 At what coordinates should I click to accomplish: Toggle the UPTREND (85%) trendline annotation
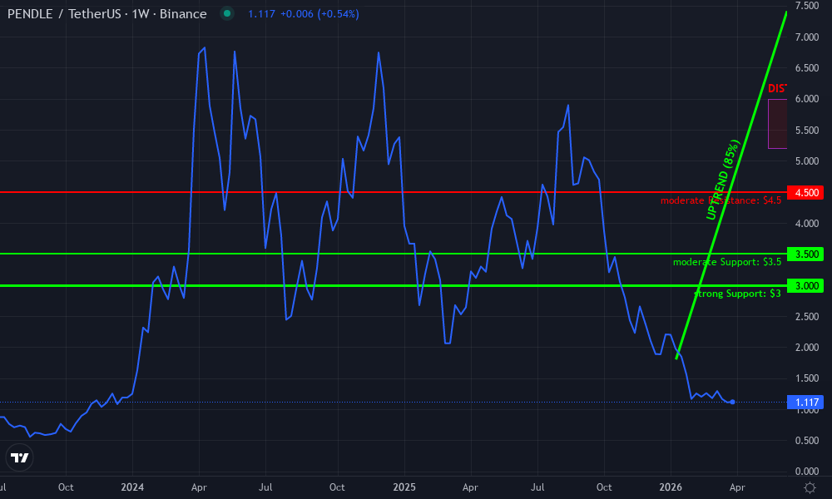click(x=722, y=179)
